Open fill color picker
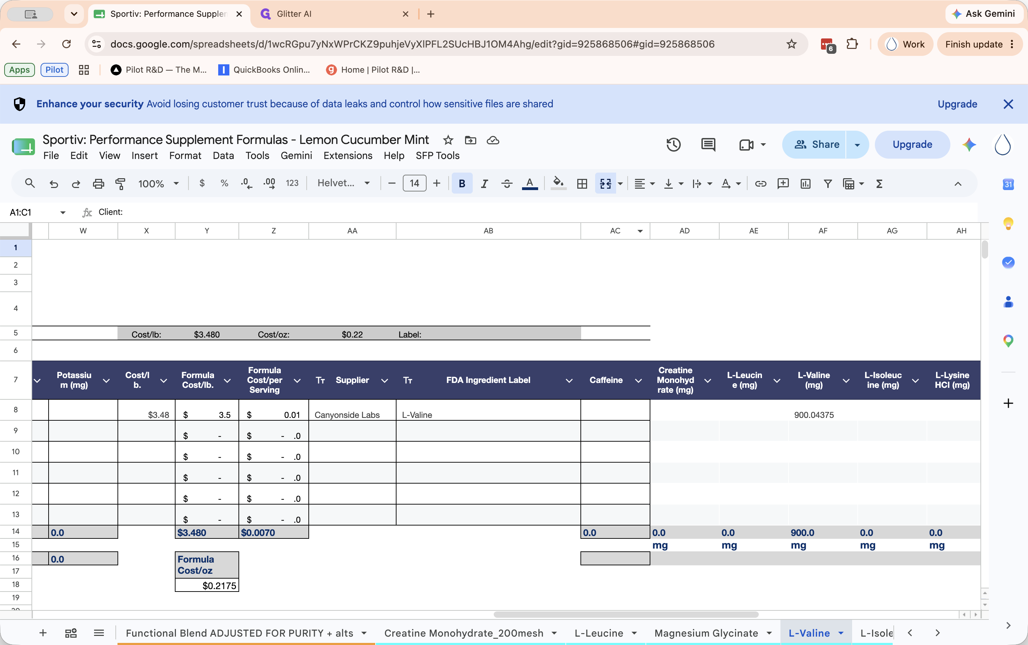The image size is (1028, 645). coord(558,183)
